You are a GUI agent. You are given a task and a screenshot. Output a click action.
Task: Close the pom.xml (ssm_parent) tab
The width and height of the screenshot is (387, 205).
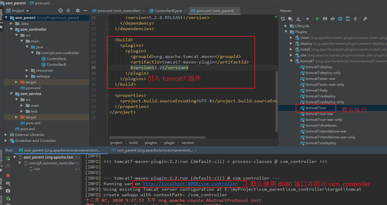click(238, 11)
